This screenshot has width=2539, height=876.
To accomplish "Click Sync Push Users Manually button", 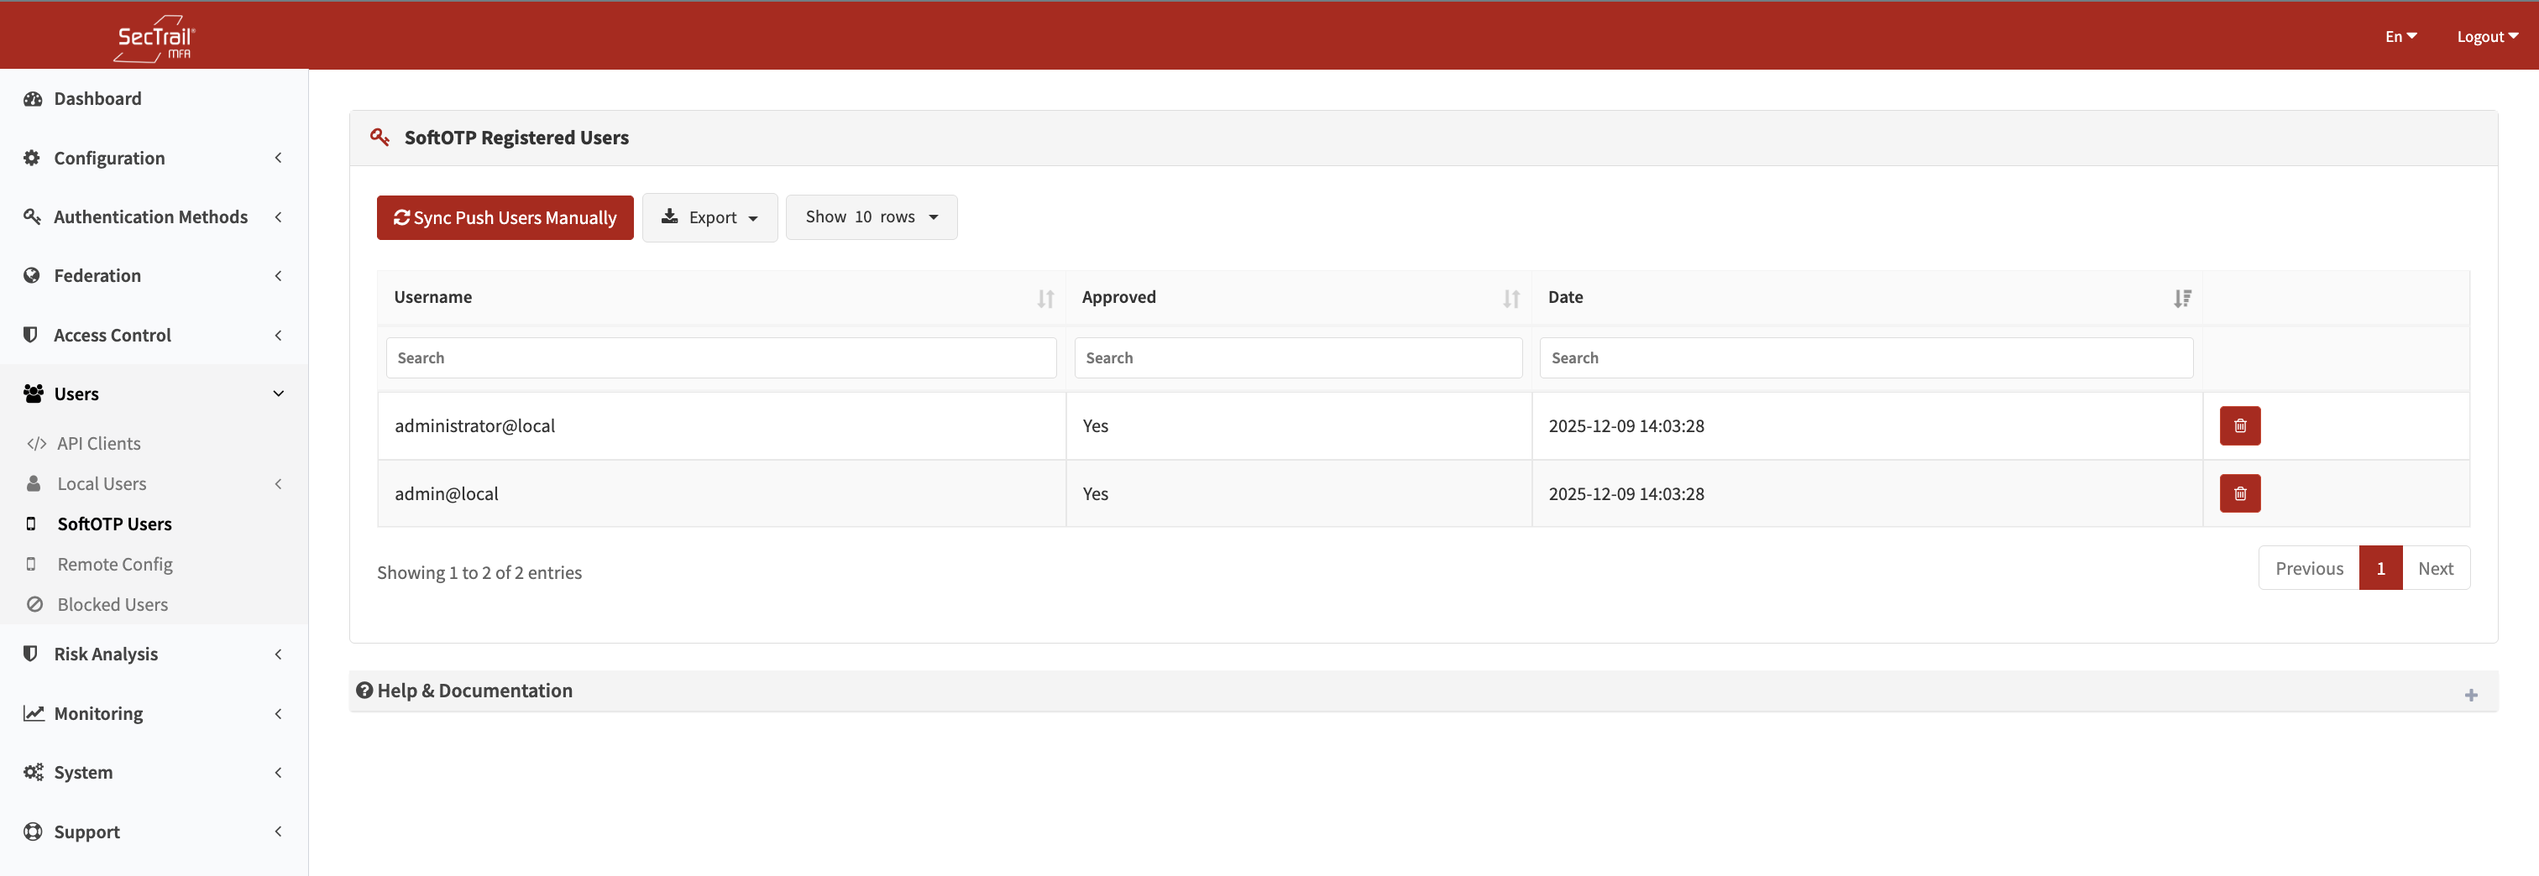I will 505,216.
